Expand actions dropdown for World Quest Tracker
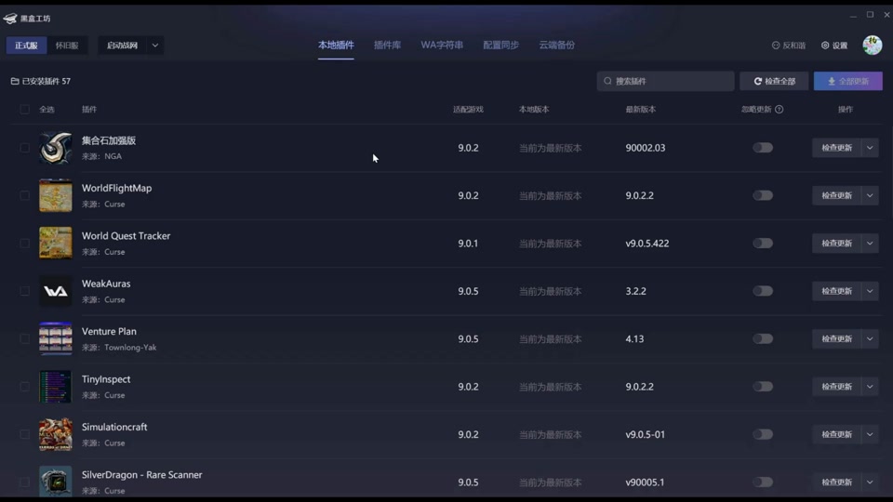Screen dimensions: 893x502 (870, 244)
